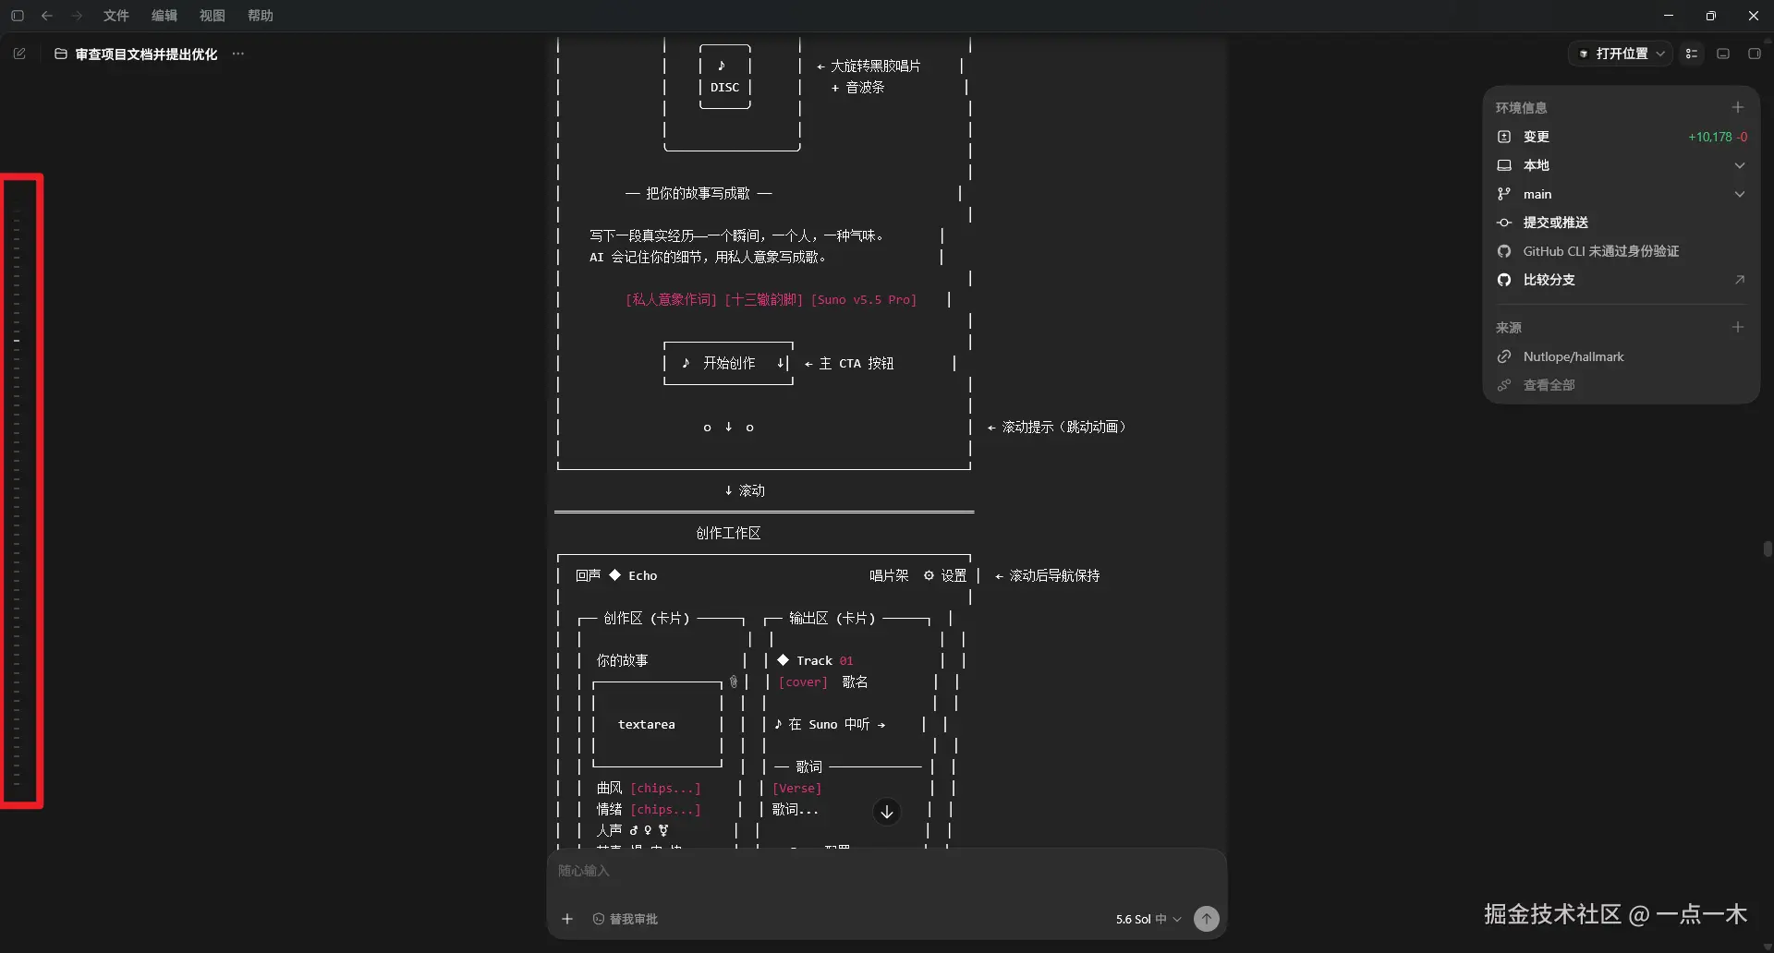The width and height of the screenshot is (1774, 953).
Task: Expand the 本地 environment chevron
Action: pyautogui.click(x=1740, y=165)
